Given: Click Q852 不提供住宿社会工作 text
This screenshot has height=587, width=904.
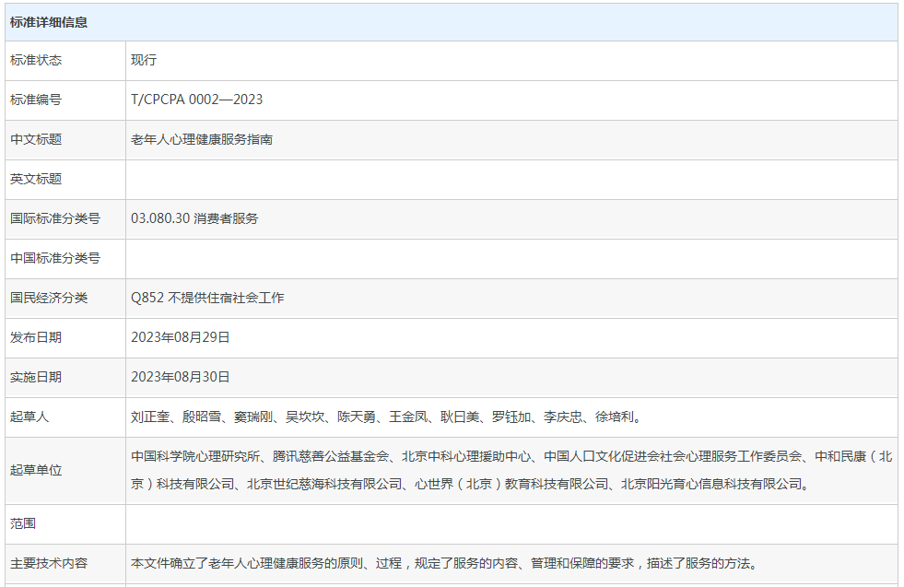Looking at the screenshot, I should point(207,298).
